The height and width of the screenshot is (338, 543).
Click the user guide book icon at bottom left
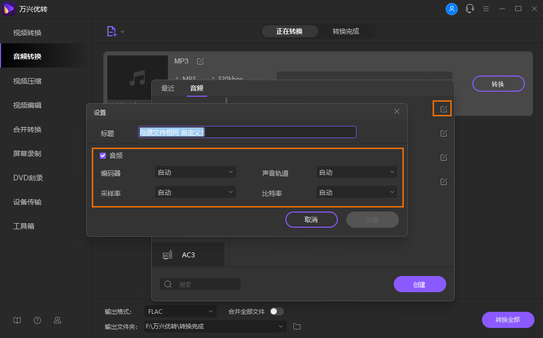pyautogui.click(x=17, y=320)
